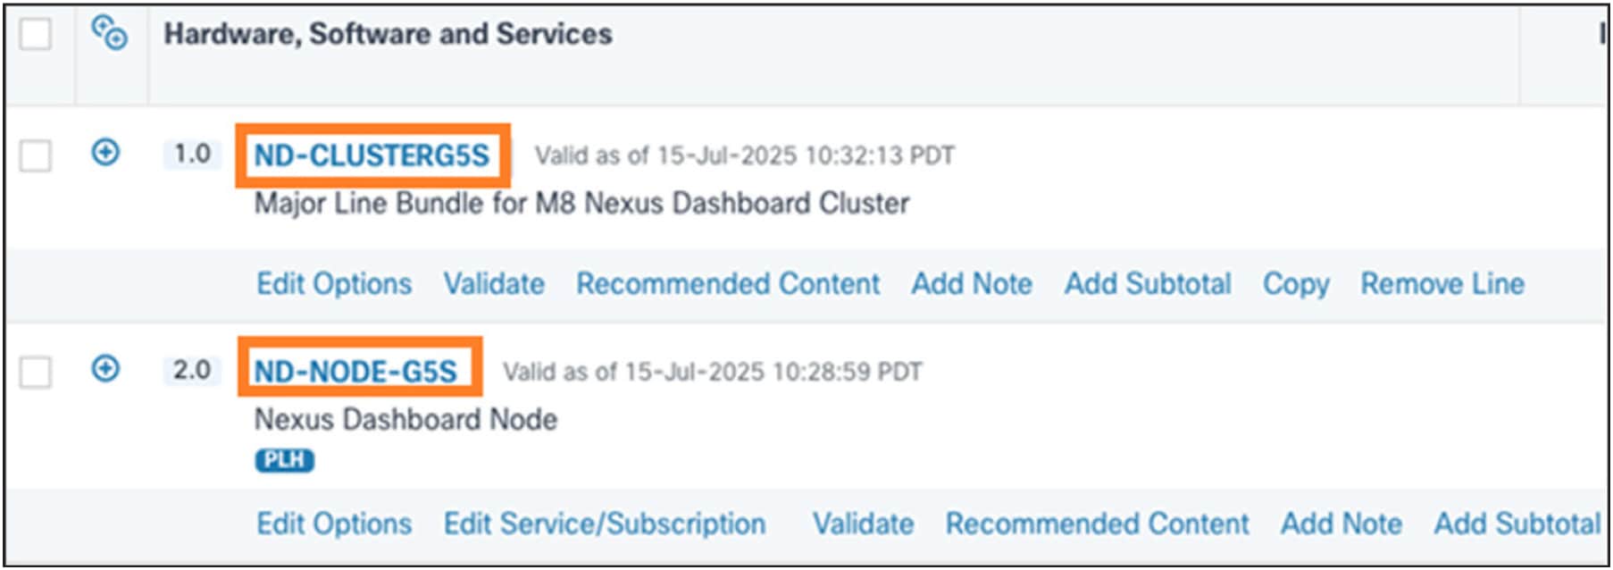The image size is (1613, 570).
Task: Expand line 2.0 ND-NODE-G5S plus icon
Action: tap(105, 368)
